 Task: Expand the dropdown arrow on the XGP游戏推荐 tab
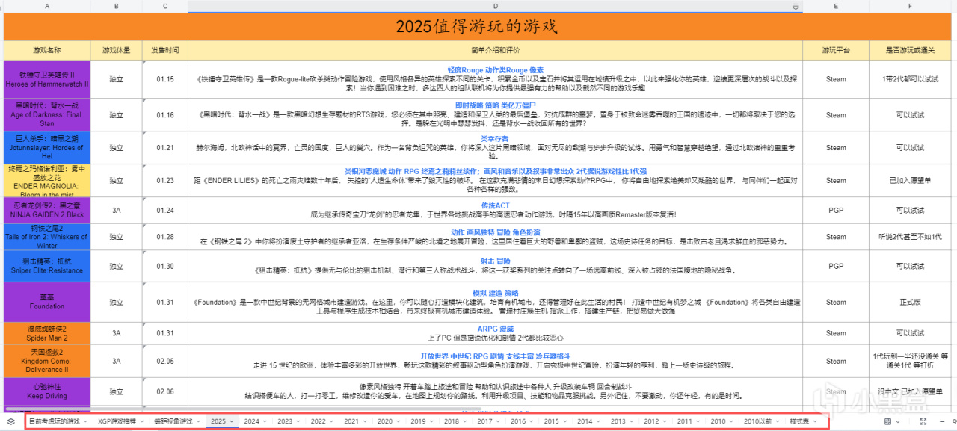coord(143,421)
